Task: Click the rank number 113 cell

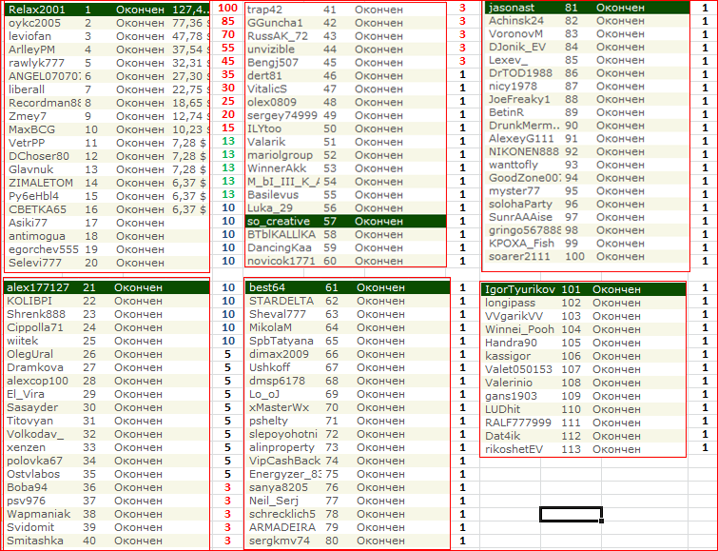Action: (x=571, y=449)
